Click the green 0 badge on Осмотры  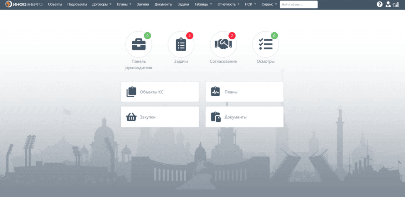tap(274, 36)
